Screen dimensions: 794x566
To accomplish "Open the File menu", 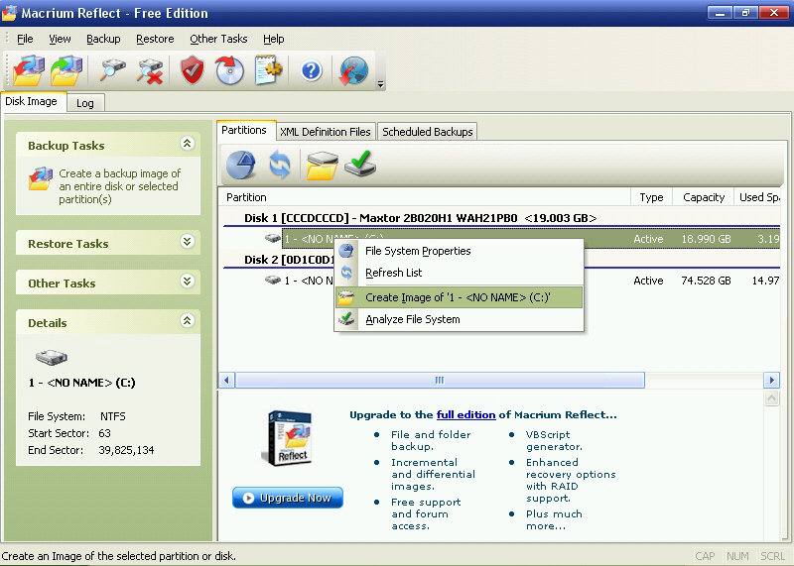I will (x=25, y=39).
